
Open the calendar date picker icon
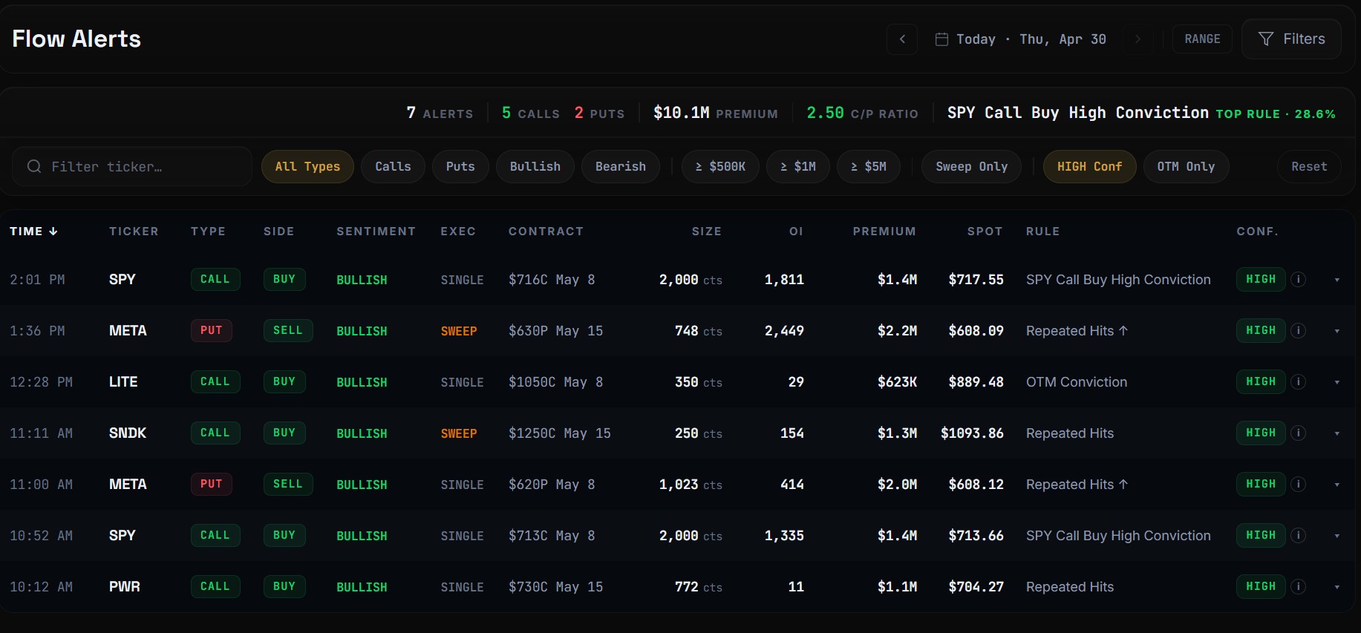point(941,39)
